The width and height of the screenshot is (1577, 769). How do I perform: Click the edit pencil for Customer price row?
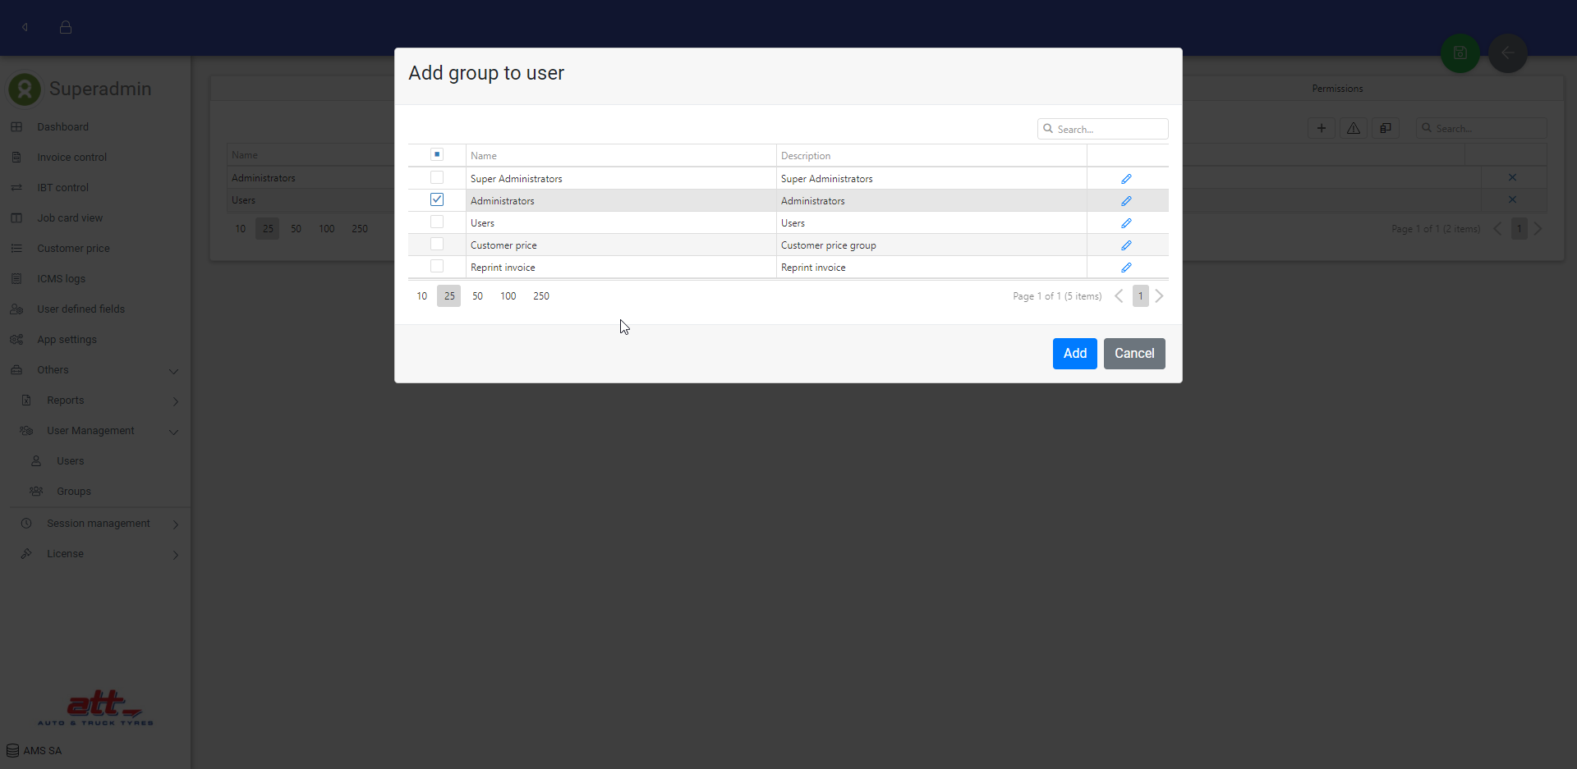pyautogui.click(x=1126, y=245)
